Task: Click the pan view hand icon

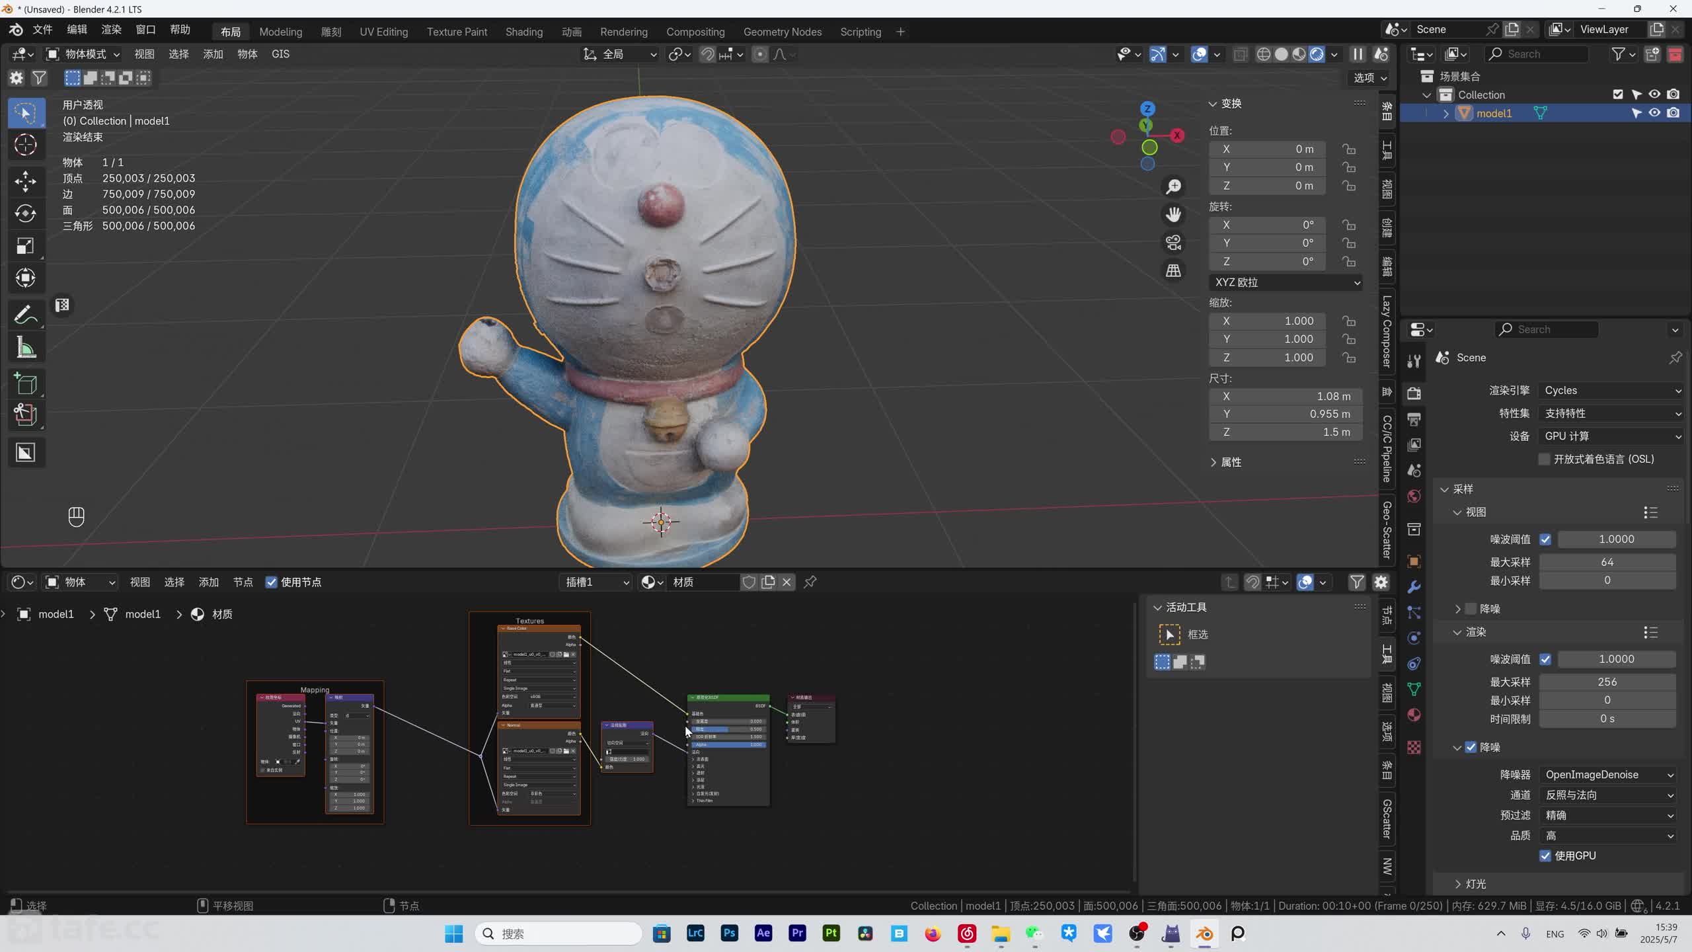Action: click(x=1174, y=214)
